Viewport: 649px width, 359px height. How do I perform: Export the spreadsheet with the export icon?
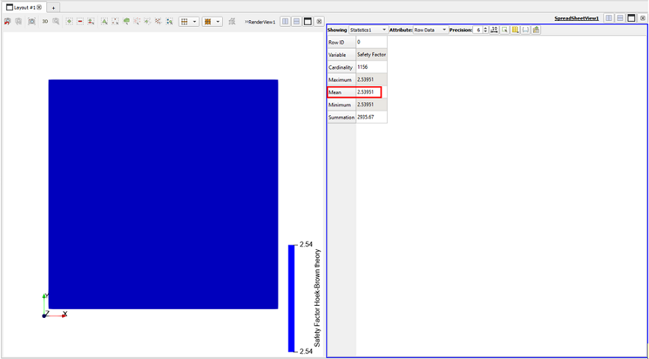click(x=536, y=30)
